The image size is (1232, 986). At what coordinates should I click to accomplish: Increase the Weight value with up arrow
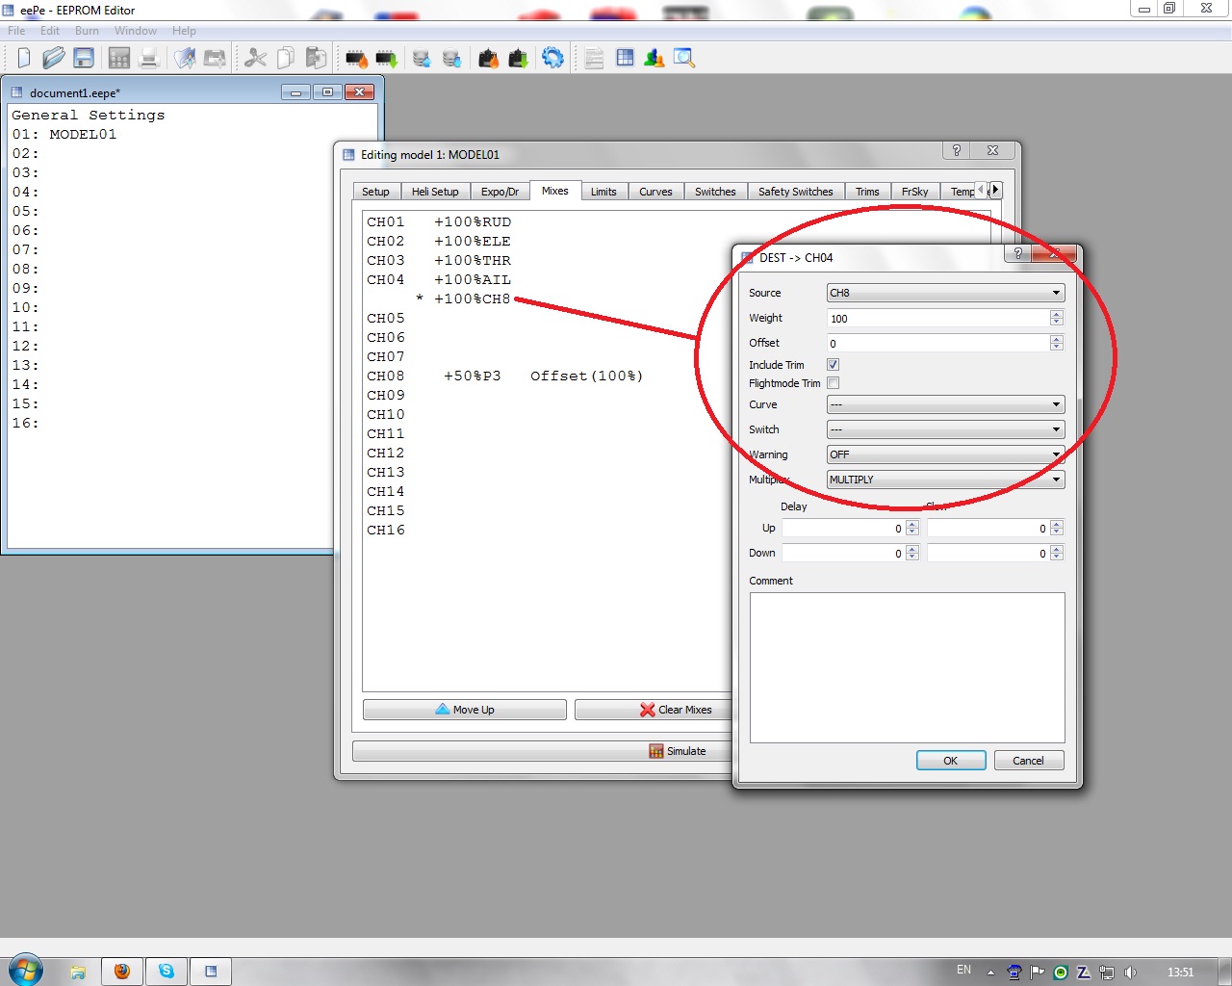pyautogui.click(x=1057, y=314)
